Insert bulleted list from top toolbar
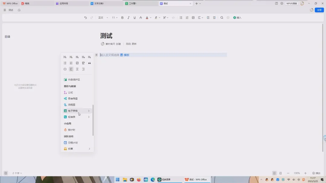326x183 pixels. pos(181,18)
